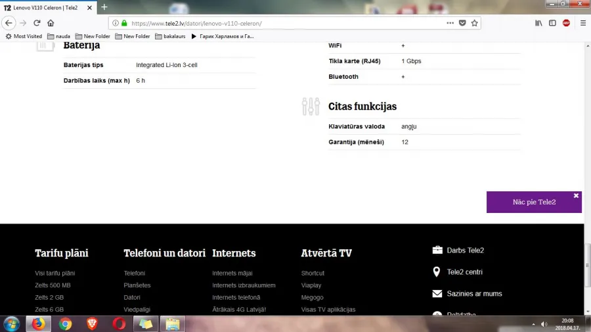Click the Nāc pie Tele2 button

534,202
